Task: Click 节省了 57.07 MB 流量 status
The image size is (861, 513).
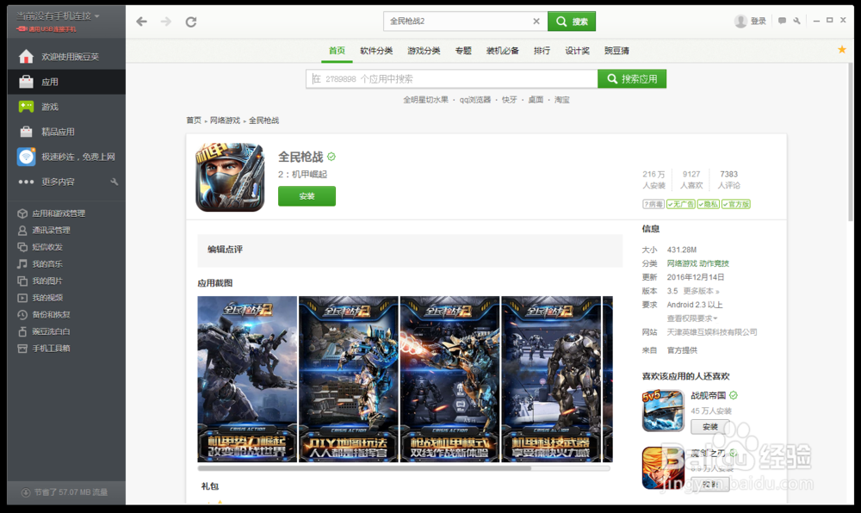Action: (x=65, y=492)
